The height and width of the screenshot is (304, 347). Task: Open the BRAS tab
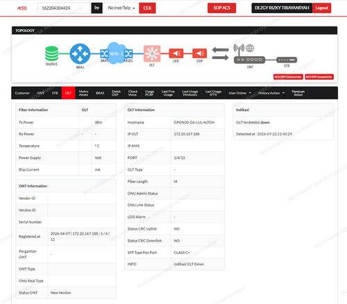coord(100,93)
